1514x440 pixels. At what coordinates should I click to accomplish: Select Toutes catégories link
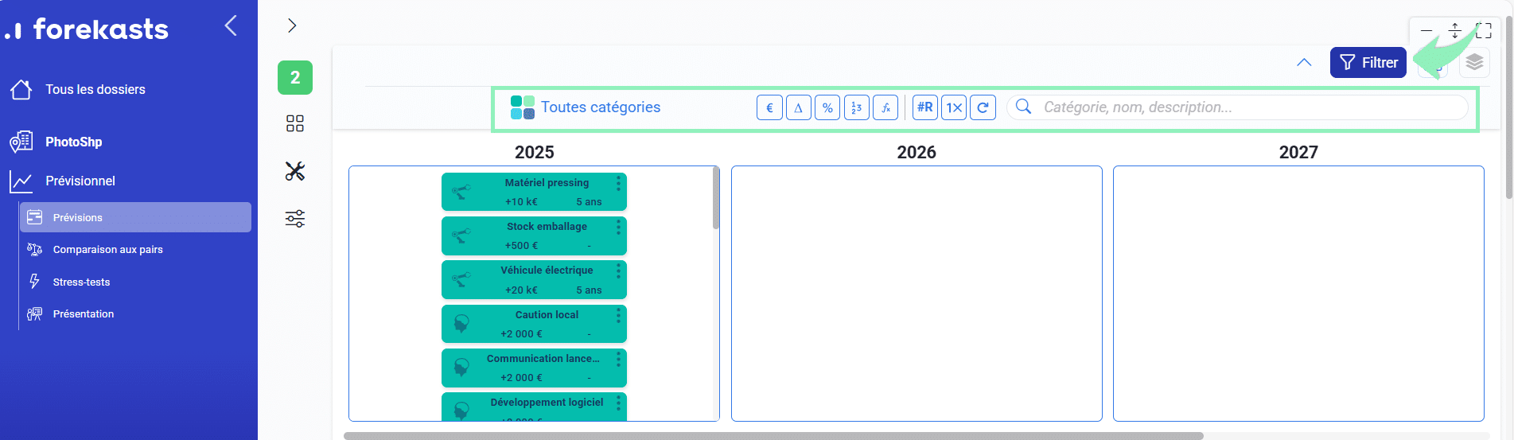[600, 107]
